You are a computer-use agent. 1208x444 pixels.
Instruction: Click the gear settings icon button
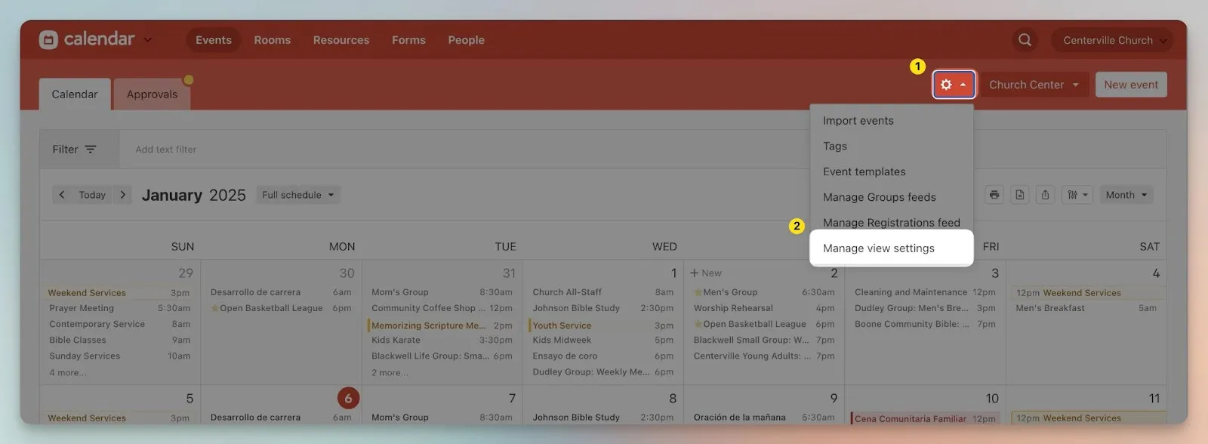point(953,85)
